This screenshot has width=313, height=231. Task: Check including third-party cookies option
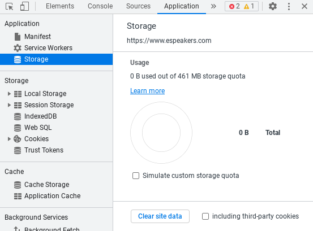point(205,216)
